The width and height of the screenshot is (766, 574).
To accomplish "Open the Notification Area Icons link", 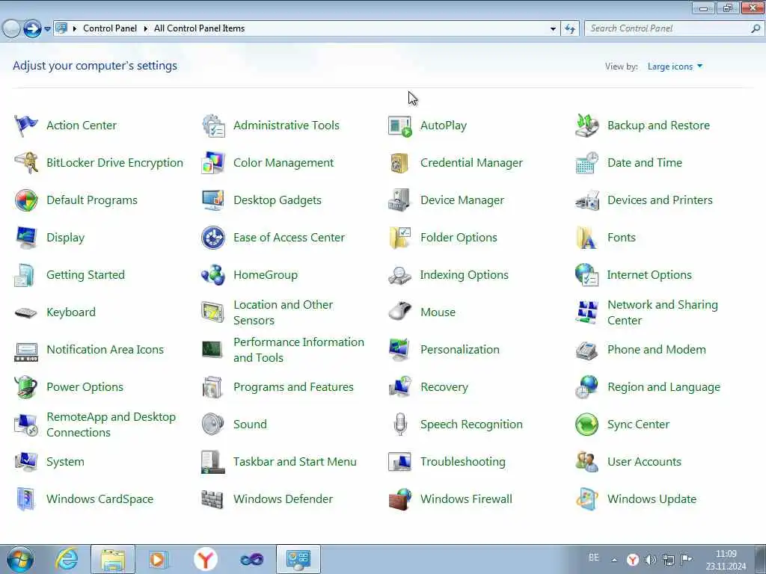I will point(105,350).
